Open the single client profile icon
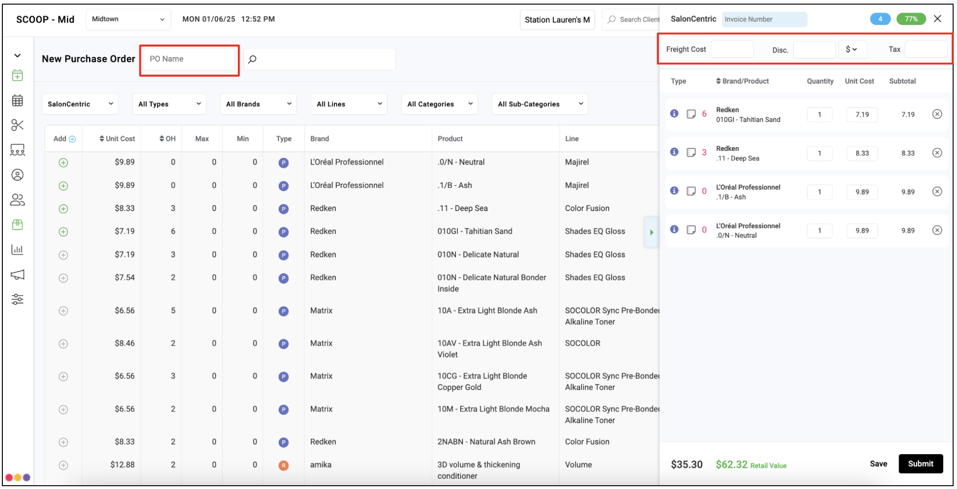The image size is (957, 489). [x=17, y=175]
